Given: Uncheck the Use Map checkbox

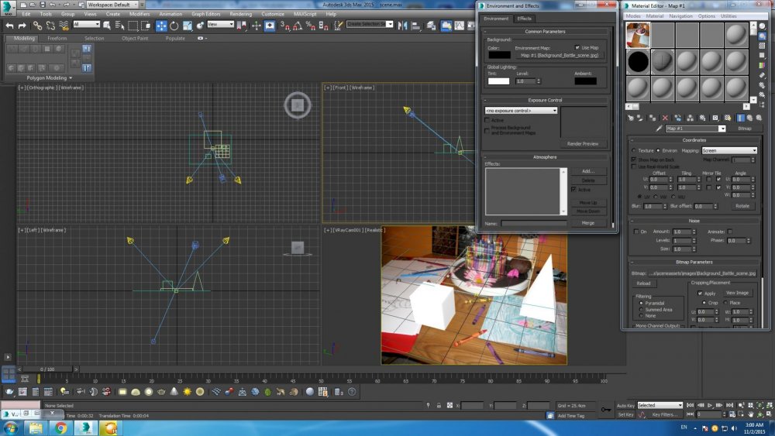Looking at the screenshot, I should [577, 47].
